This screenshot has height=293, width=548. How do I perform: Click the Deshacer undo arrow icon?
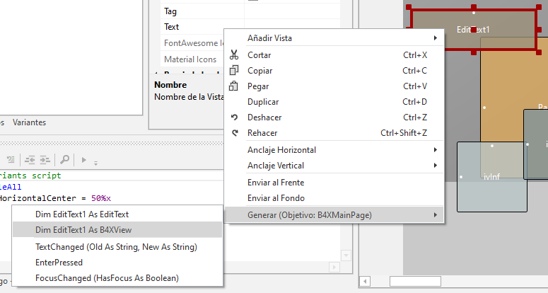click(x=235, y=117)
